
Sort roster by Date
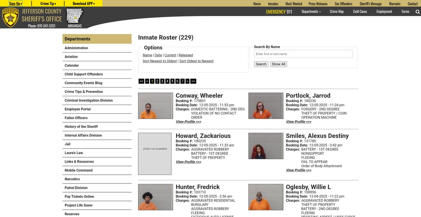click(x=158, y=55)
